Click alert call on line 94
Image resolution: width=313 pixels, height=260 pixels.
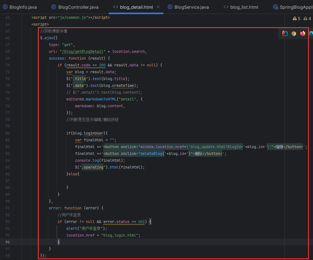(x=87, y=228)
